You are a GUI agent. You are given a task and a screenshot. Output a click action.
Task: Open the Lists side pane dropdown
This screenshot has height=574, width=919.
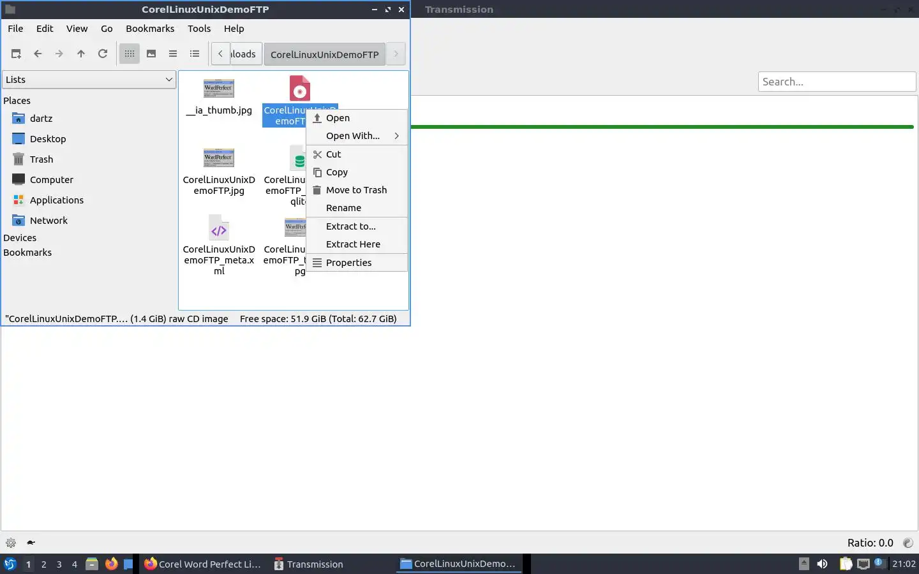[x=89, y=80]
